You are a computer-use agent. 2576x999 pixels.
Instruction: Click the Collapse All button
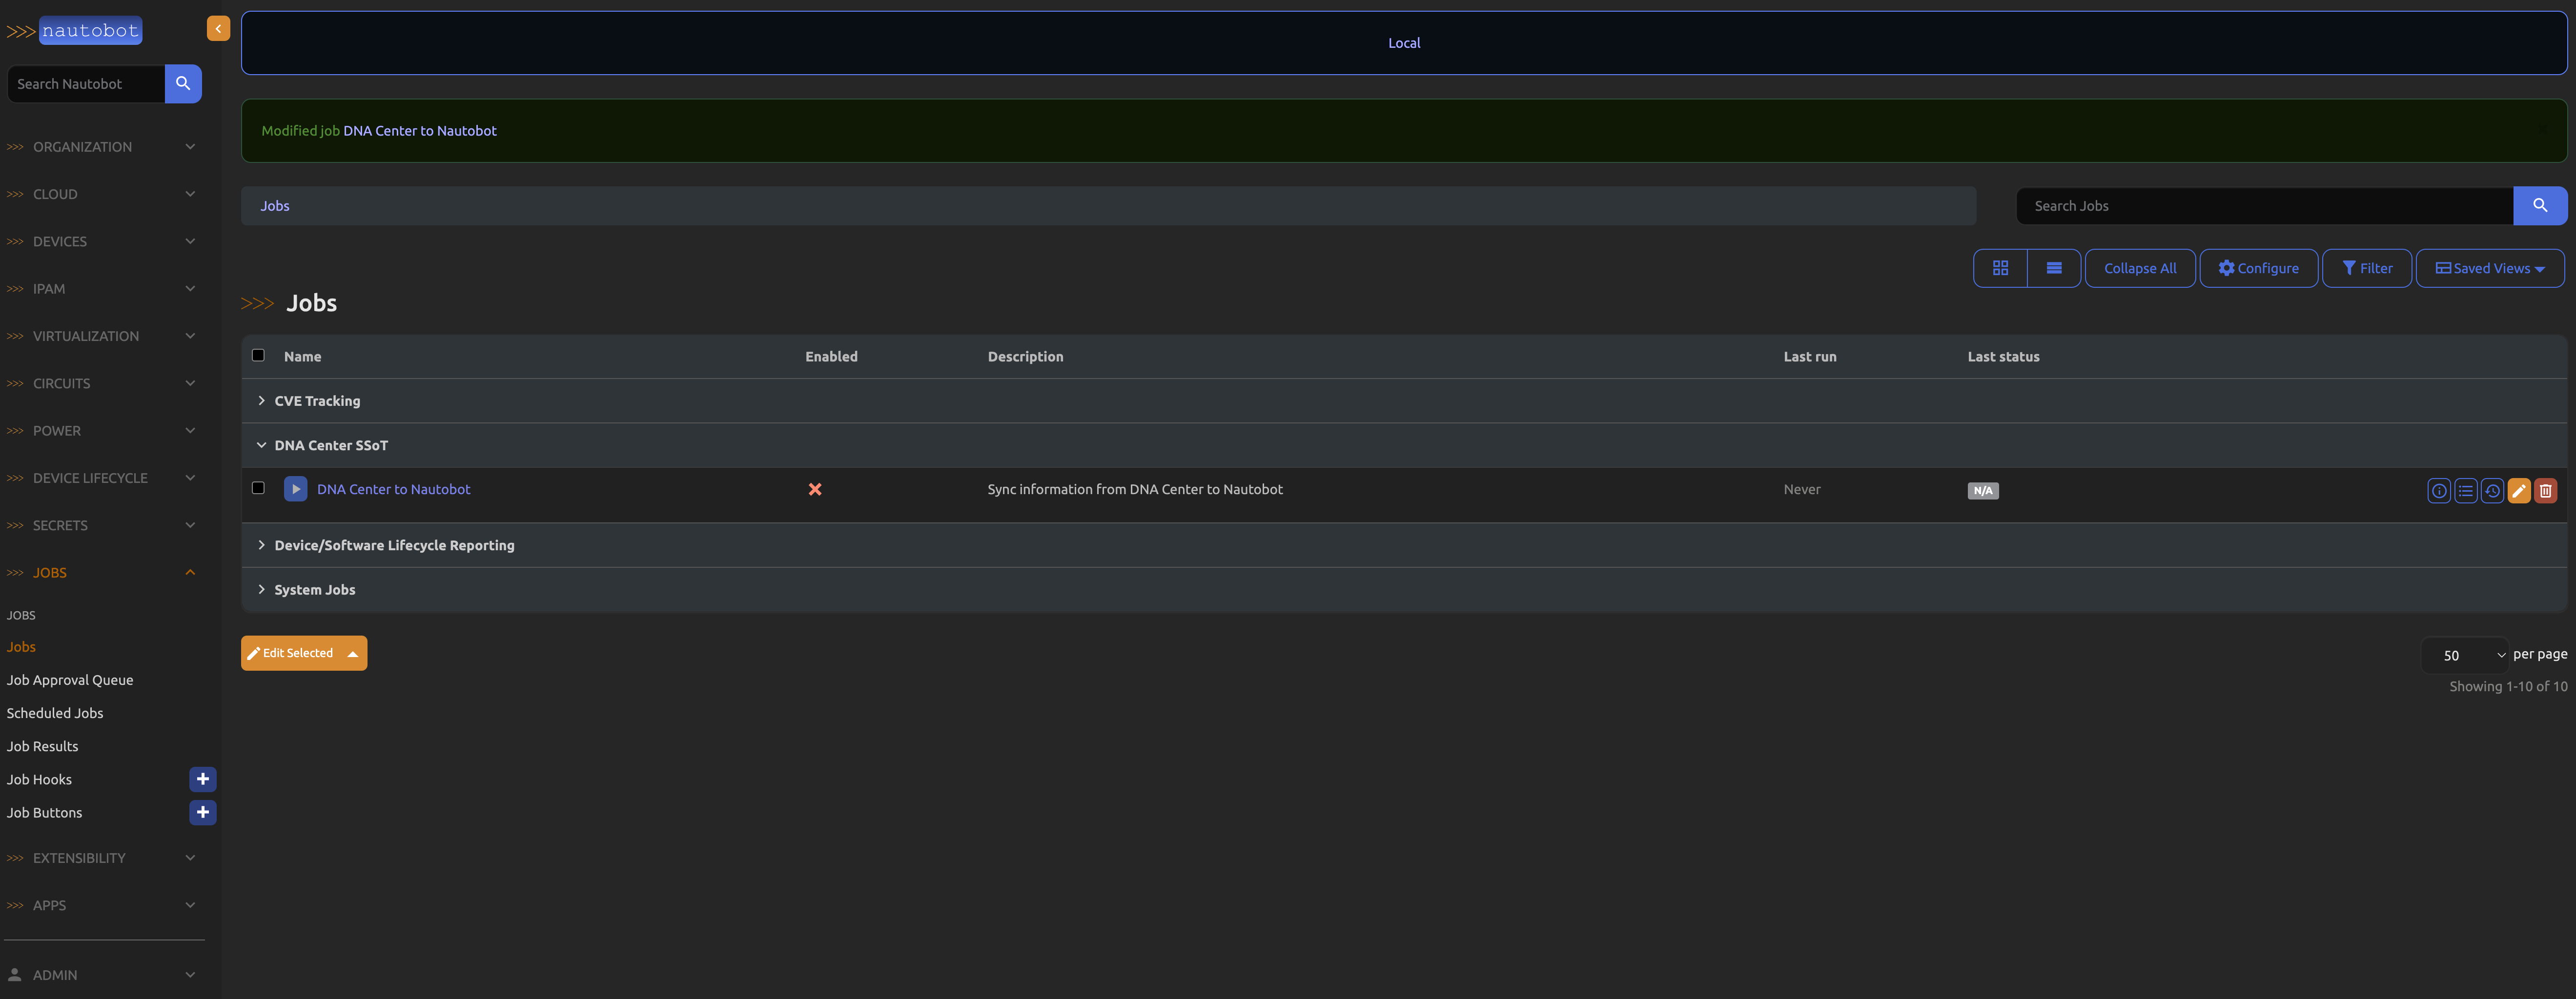tap(2139, 268)
